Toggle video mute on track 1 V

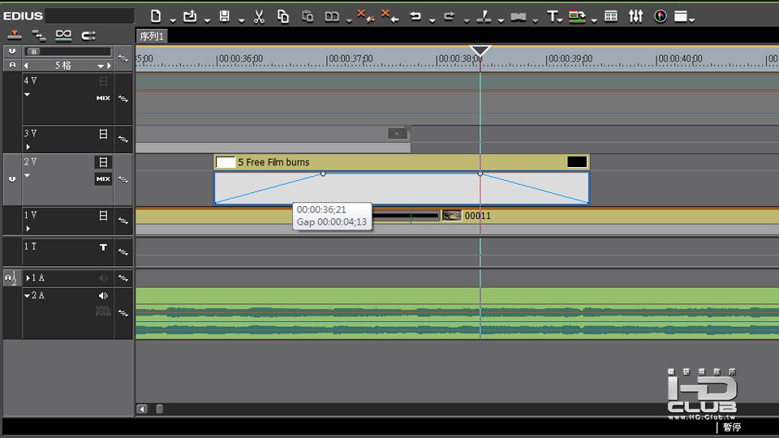pyautogui.click(x=103, y=216)
